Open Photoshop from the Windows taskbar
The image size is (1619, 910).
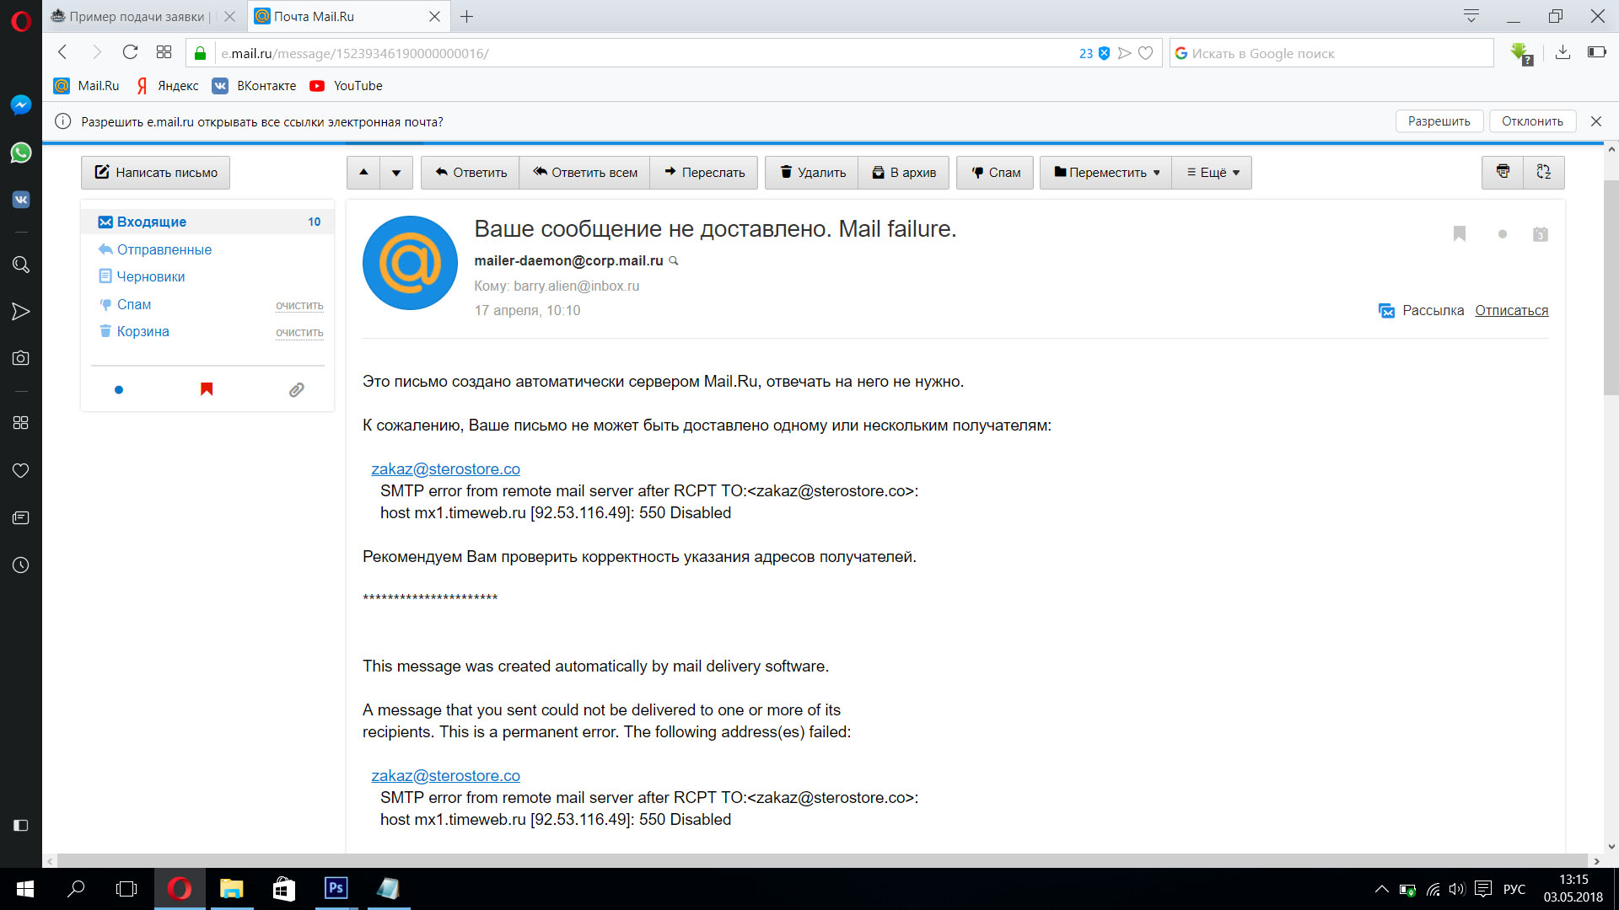click(336, 888)
